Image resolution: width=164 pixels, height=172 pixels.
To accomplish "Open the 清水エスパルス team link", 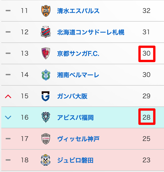I will click(78, 11).
